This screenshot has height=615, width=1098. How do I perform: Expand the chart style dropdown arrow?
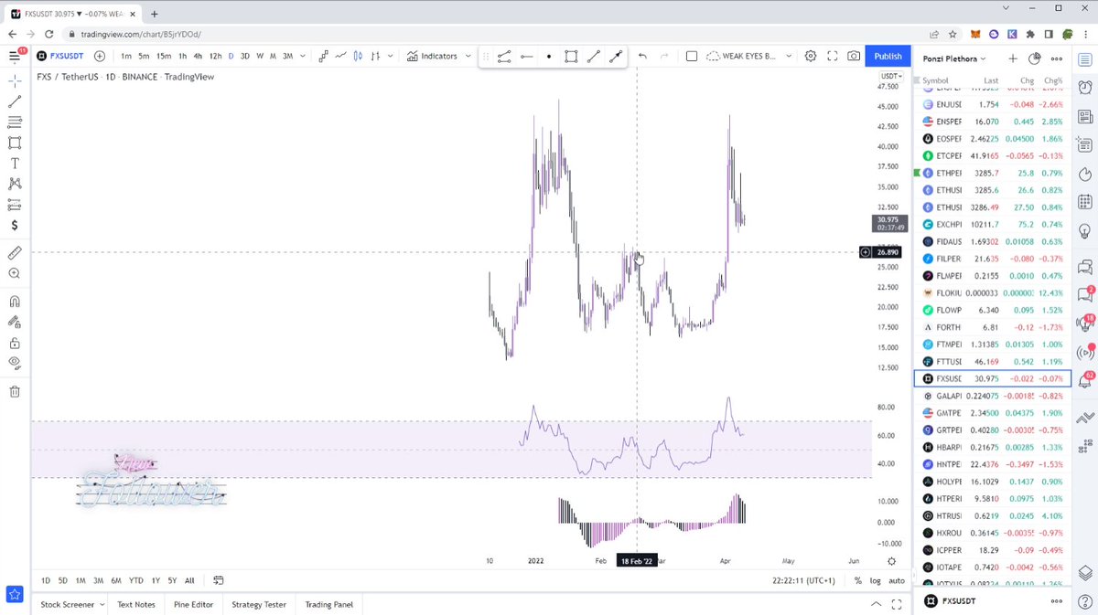click(x=391, y=57)
